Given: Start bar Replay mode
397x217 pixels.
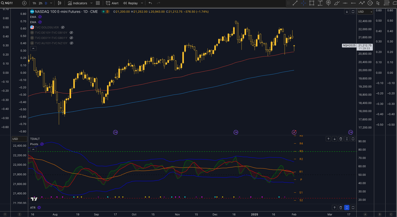Looking at the screenshot, I should point(131,3).
